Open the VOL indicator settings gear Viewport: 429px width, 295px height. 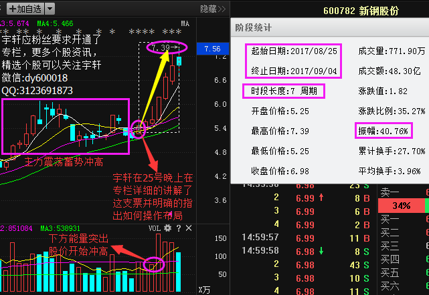[169, 228]
